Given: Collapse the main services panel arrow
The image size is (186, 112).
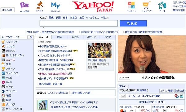Looking at the screenshot, I should 3,37.
